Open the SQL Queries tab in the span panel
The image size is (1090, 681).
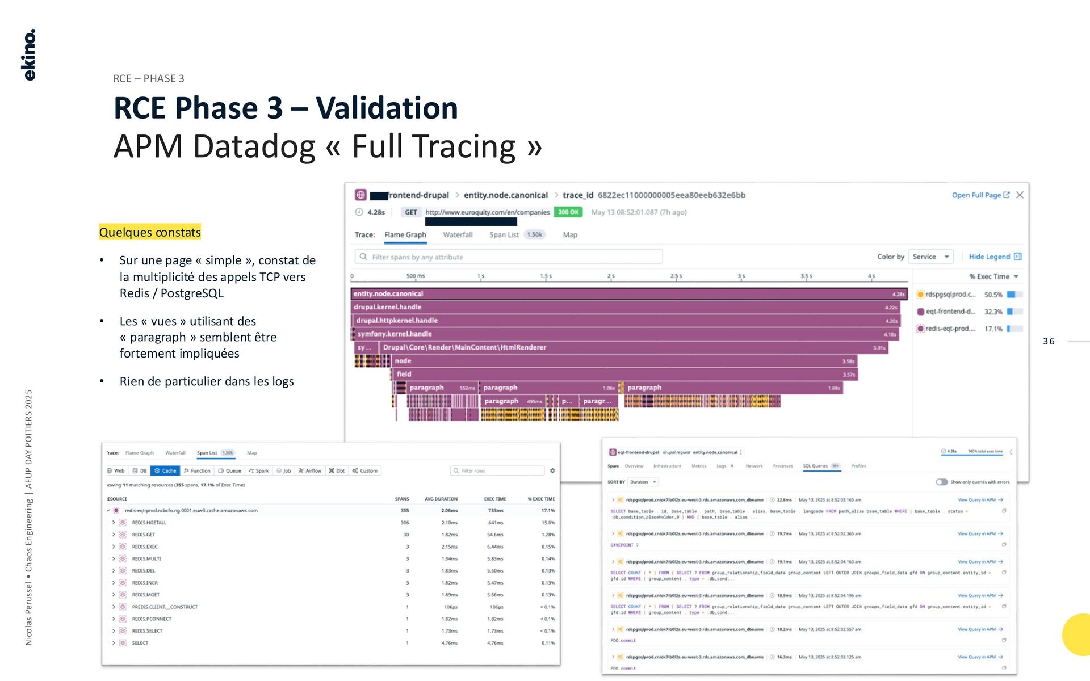coord(821,466)
